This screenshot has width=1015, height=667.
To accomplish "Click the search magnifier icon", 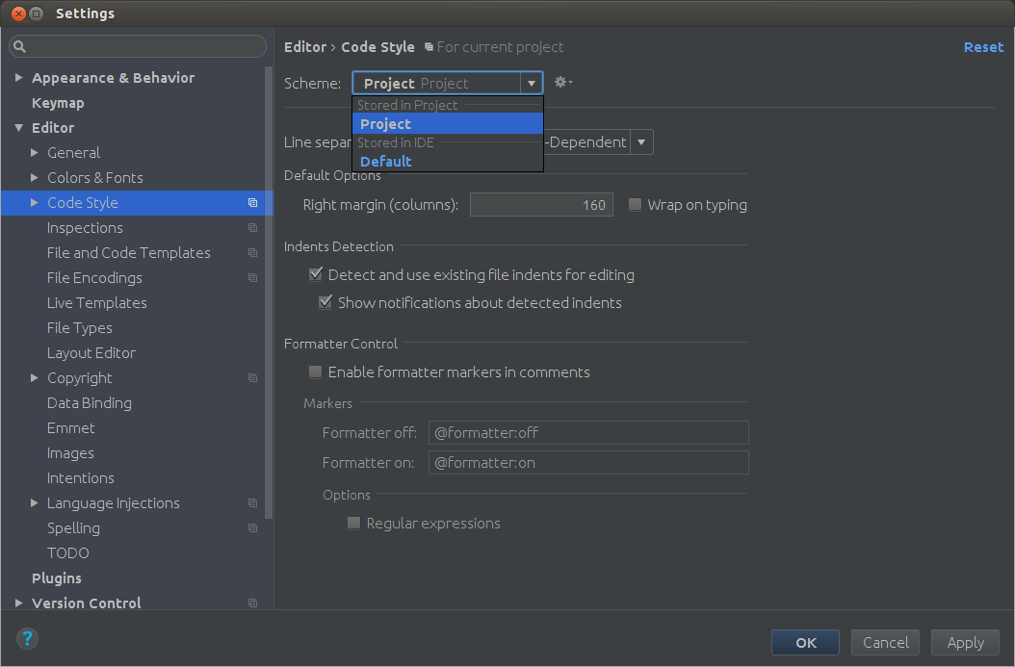I will click(20, 46).
